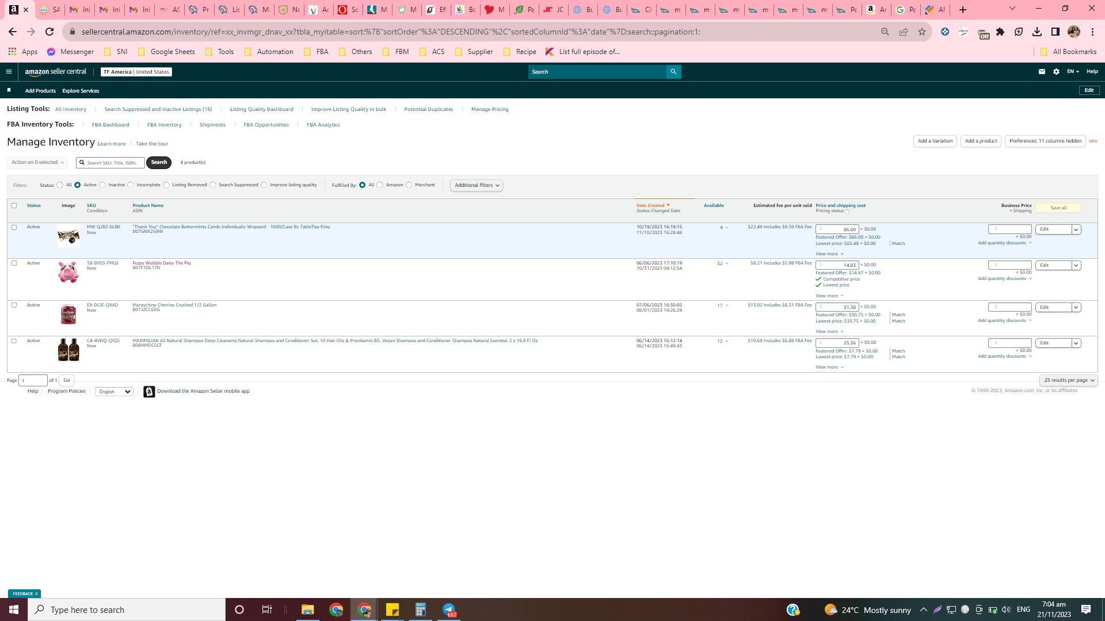Open Edit dropdown arrow for Chocolate Buttermints

[1076, 229]
